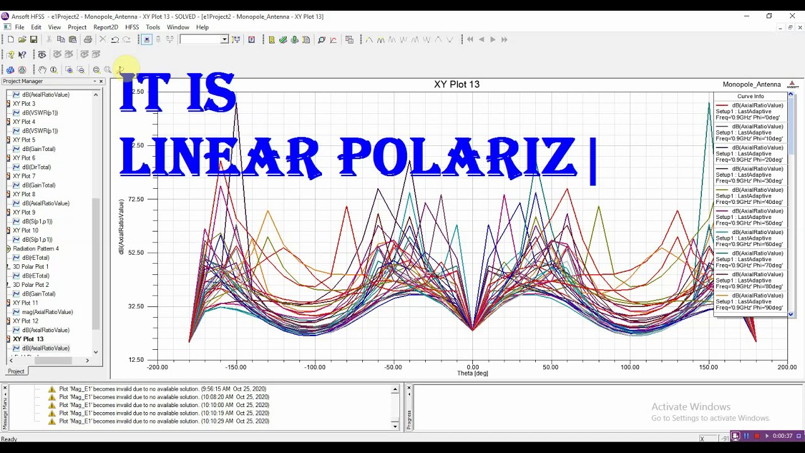Click the Paste clipboard icon
Screen dimensions: 805x453
pos(72,40)
